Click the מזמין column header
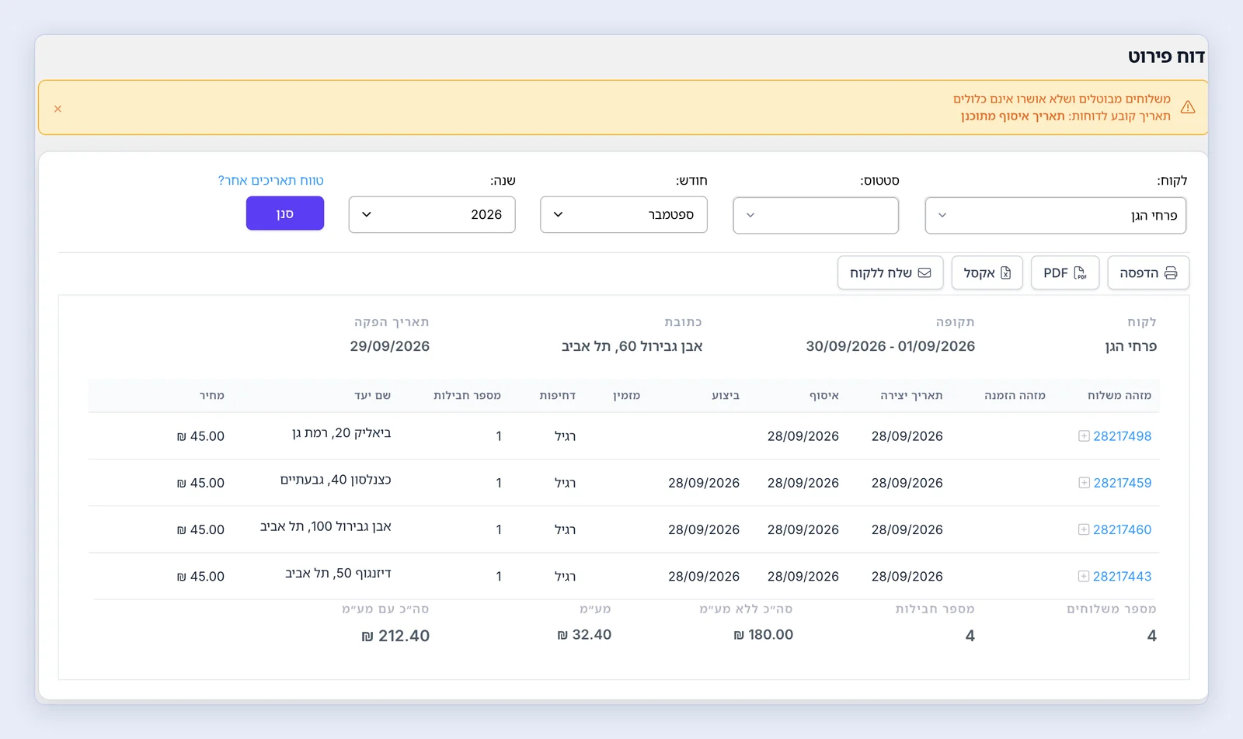Viewport: 1243px width, 739px height. coord(626,395)
